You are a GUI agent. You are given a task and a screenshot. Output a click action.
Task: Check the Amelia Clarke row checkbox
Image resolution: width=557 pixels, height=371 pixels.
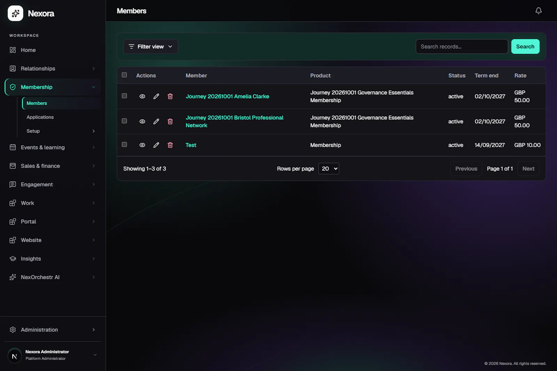[124, 96]
